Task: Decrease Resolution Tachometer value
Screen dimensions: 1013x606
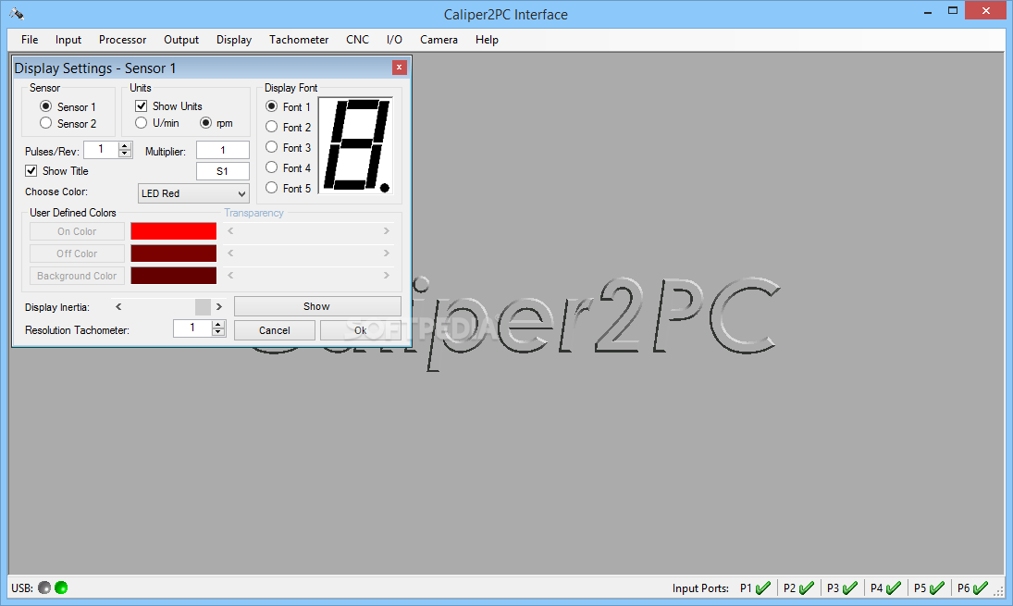Action: (x=218, y=332)
